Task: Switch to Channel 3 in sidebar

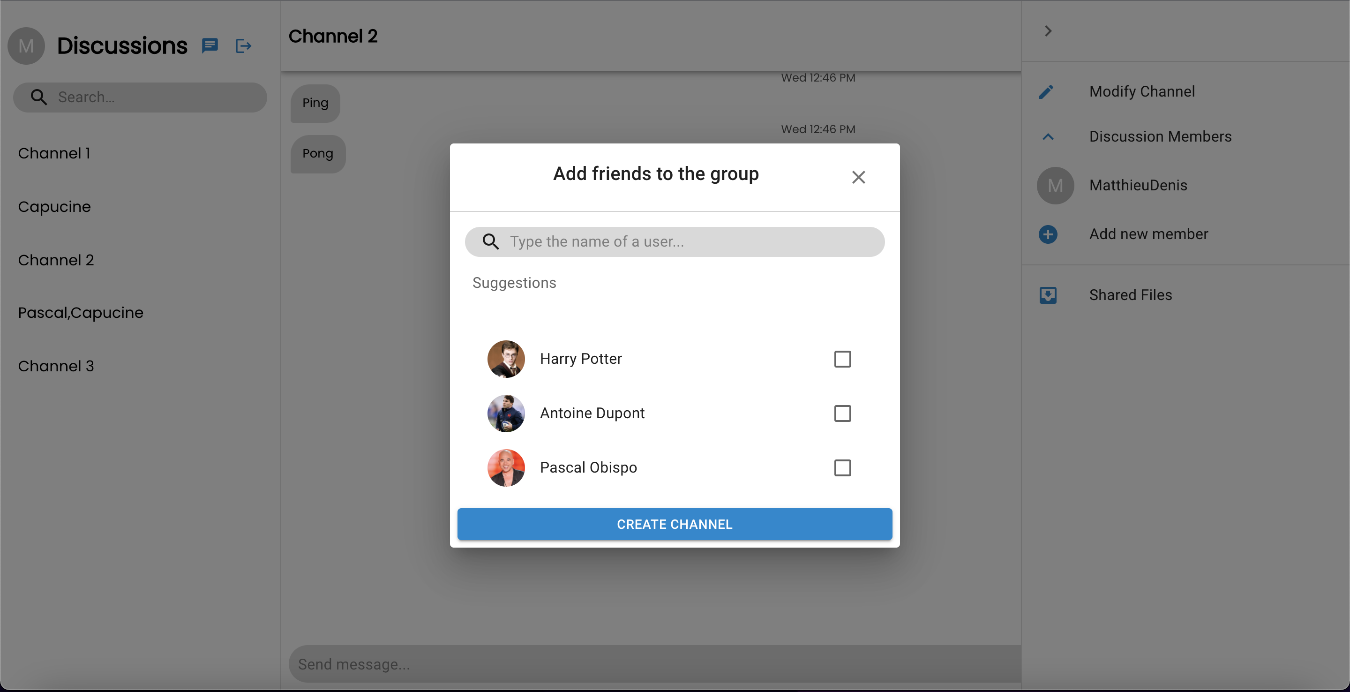Action: [x=56, y=366]
